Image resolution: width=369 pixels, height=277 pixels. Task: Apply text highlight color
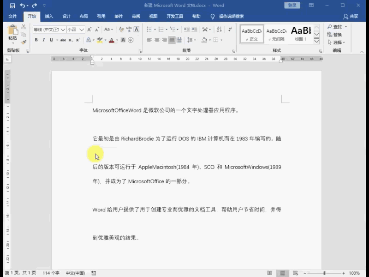point(100,40)
